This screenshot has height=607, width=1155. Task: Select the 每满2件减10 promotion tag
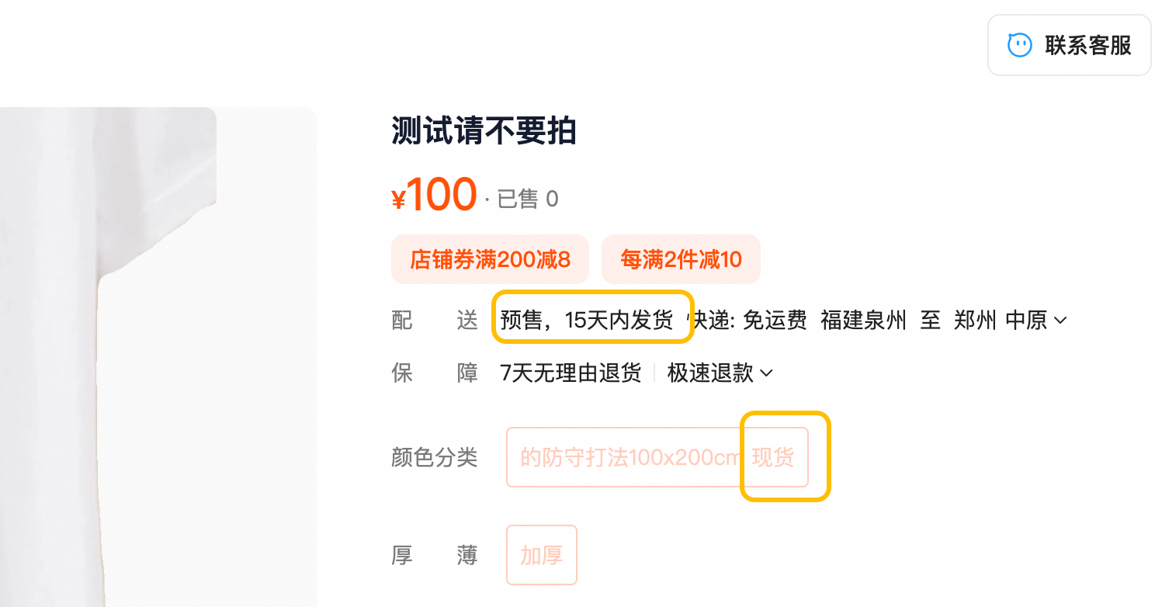[681, 259]
